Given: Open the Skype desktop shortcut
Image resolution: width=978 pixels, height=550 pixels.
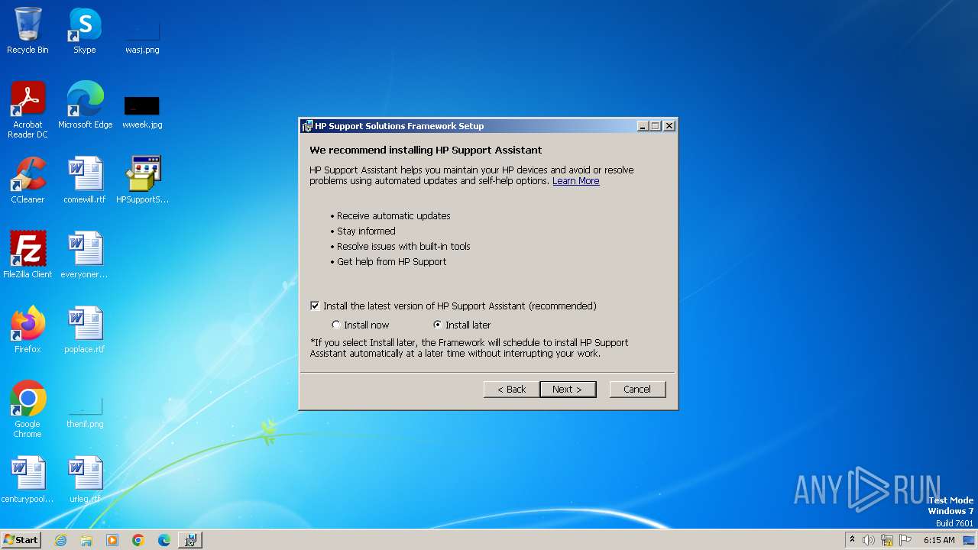Looking at the screenshot, I should point(85,31).
